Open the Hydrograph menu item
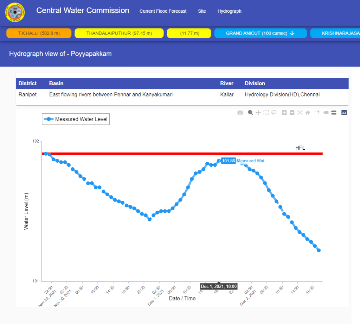 point(229,11)
